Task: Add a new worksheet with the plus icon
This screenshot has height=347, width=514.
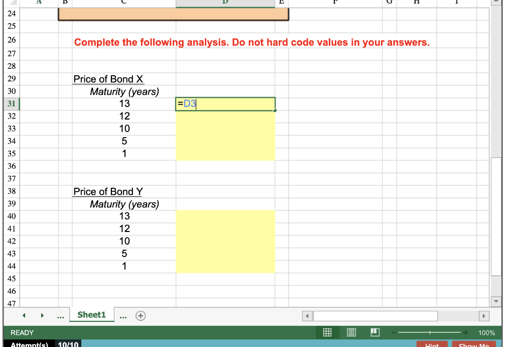Action: [x=141, y=315]
